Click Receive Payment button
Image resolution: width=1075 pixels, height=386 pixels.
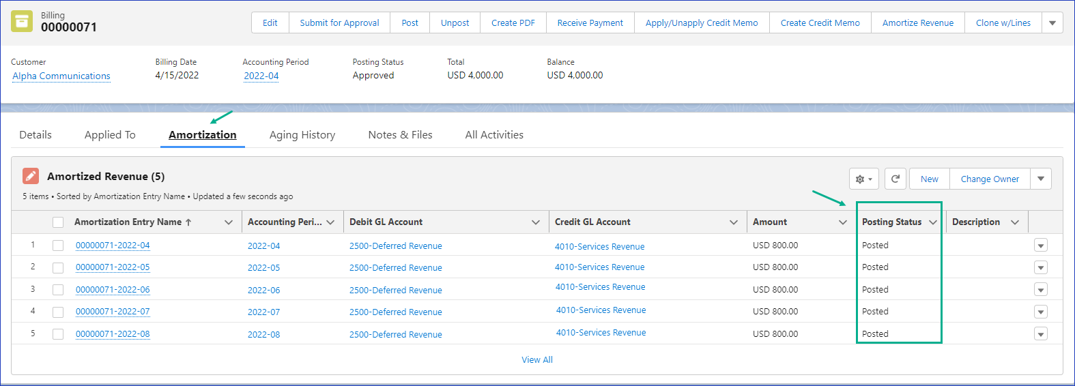click(x=590, y=23)
